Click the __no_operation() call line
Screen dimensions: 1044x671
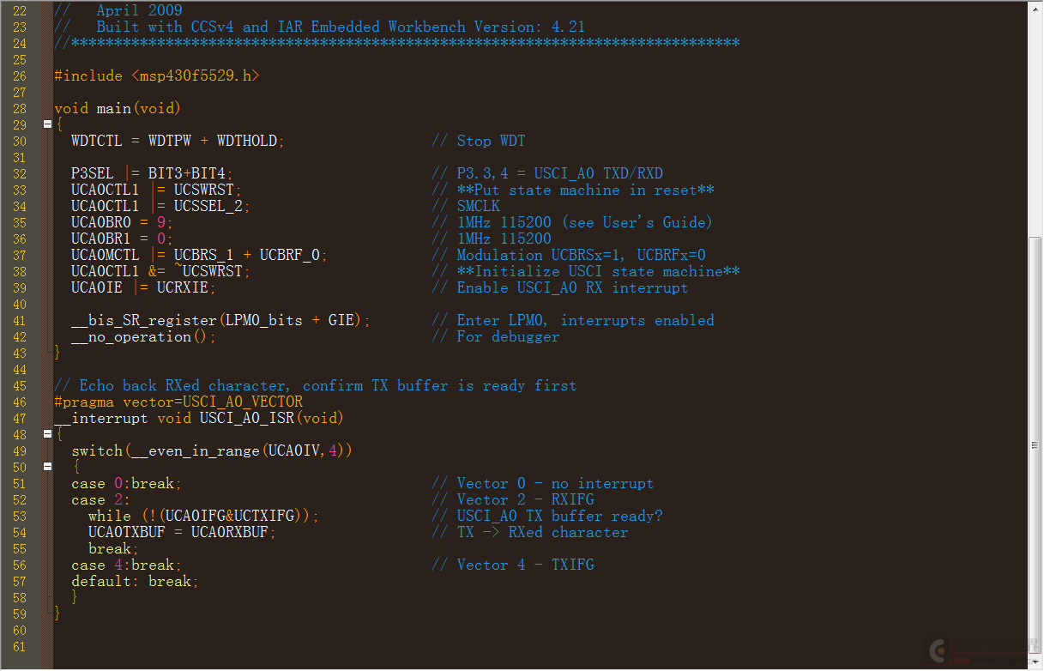[143, 336]
